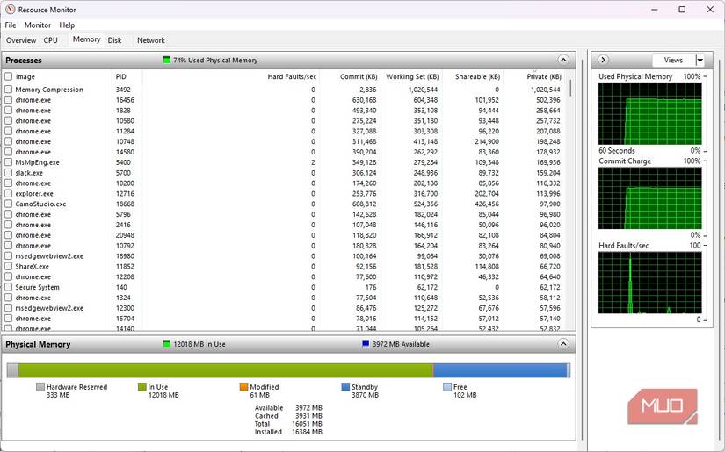Switch to the Disk tab
The width and height of the screenshot is (725, 452).
[x=114, y=40]
